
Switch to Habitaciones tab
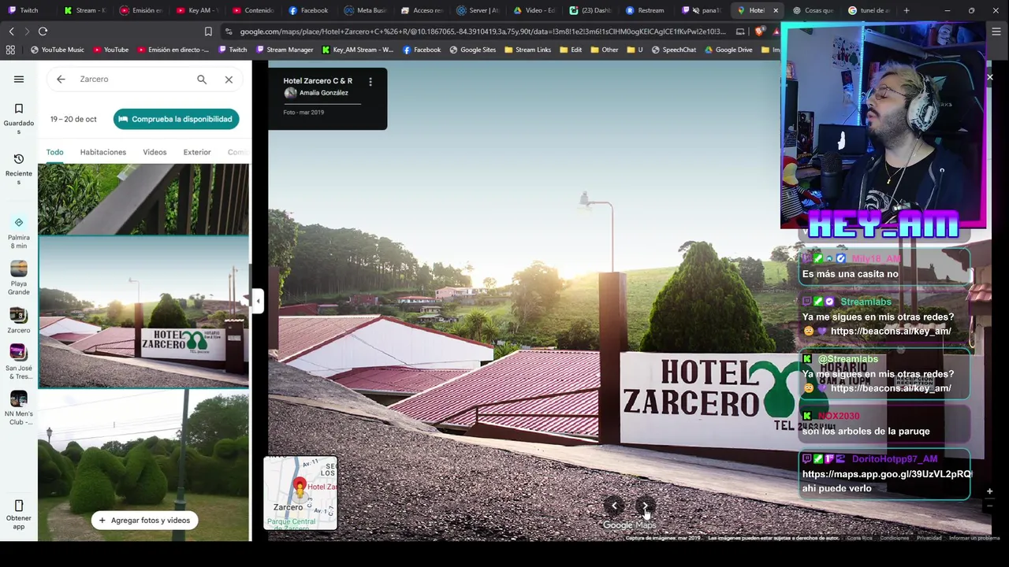tap(102, 152)
